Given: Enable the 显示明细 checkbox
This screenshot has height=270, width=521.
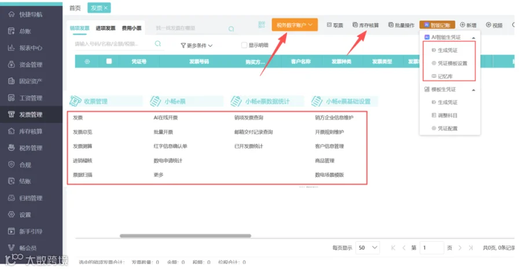Looking at the screenshot, I should 244,45.
